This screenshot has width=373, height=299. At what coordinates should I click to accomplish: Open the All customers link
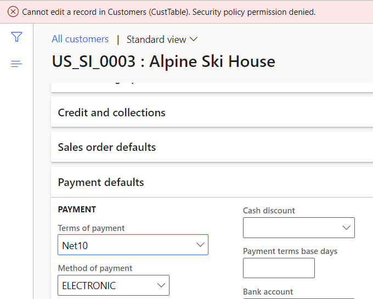(x=80, y=39)
